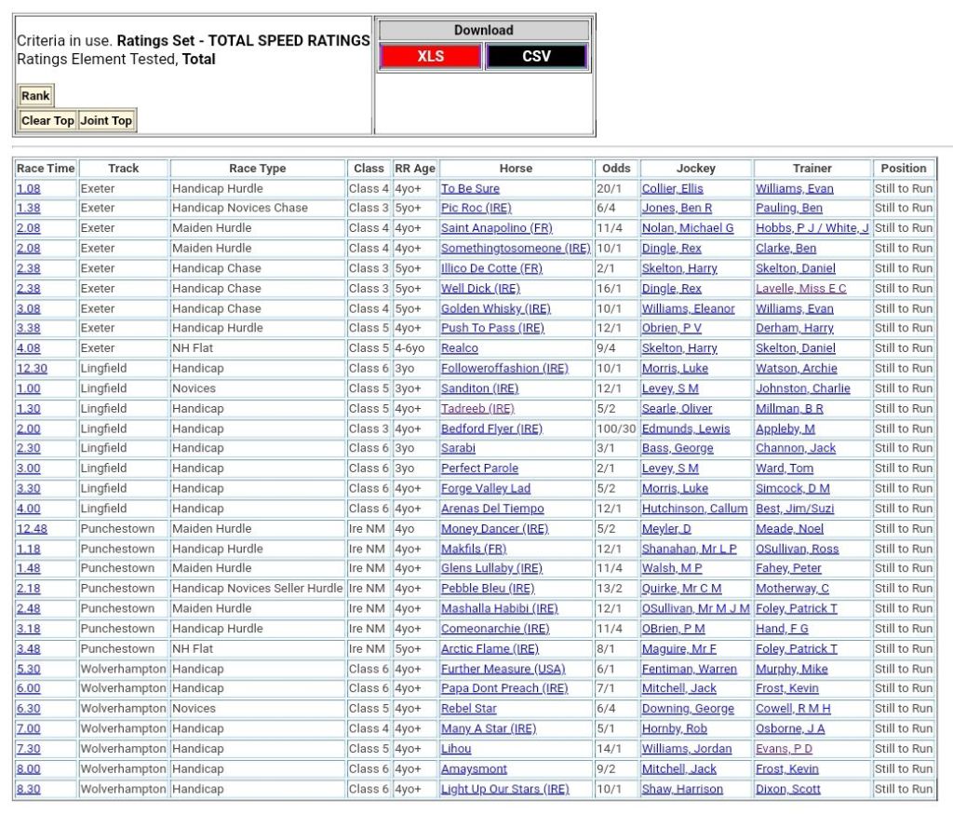This screenshot has height=815, width=953.
Task: Click the Clear Top button
Action: [x=47, y=120]
